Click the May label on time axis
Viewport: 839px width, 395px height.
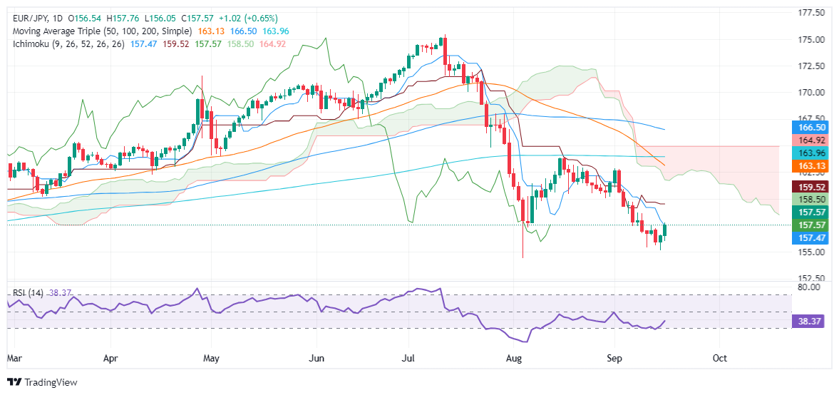point(212,358)
